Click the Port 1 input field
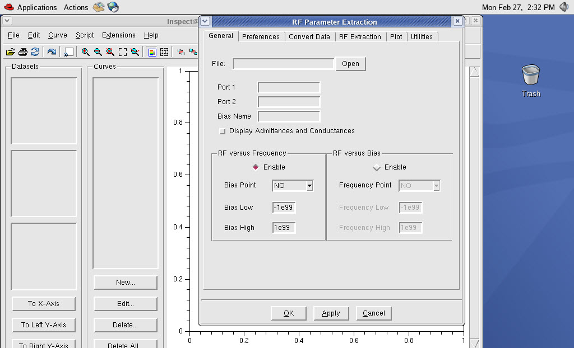The height and width of the screenshot is (348, 574). click(289, 87)
